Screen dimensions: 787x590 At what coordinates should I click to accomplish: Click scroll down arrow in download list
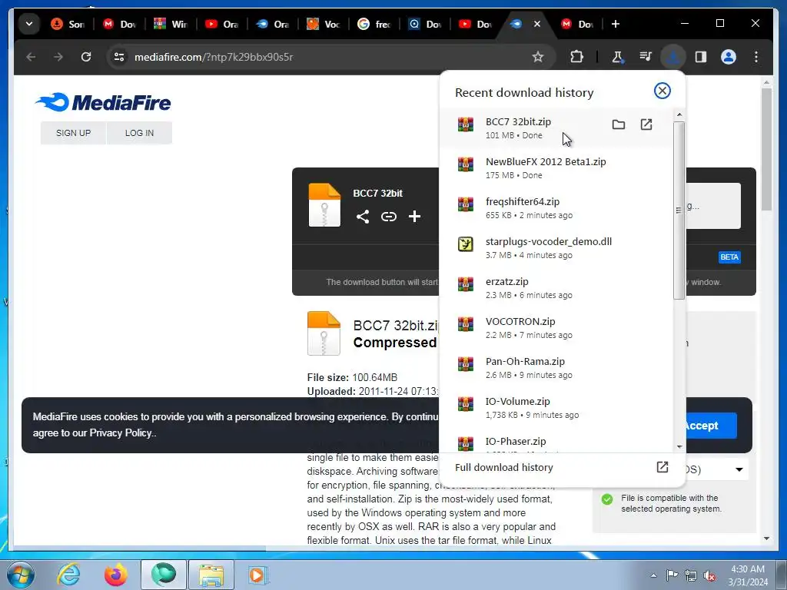tap(679, 446)
